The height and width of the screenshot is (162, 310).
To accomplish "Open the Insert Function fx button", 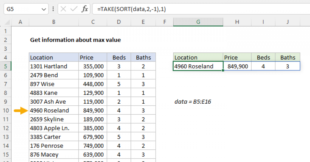I will (x=84, y=9).
